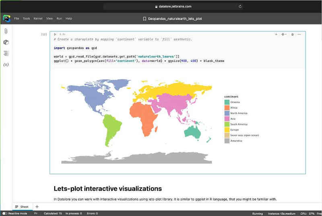Click the cell number [12] label
The image size is (322, 216).
[x=44, y=34]
